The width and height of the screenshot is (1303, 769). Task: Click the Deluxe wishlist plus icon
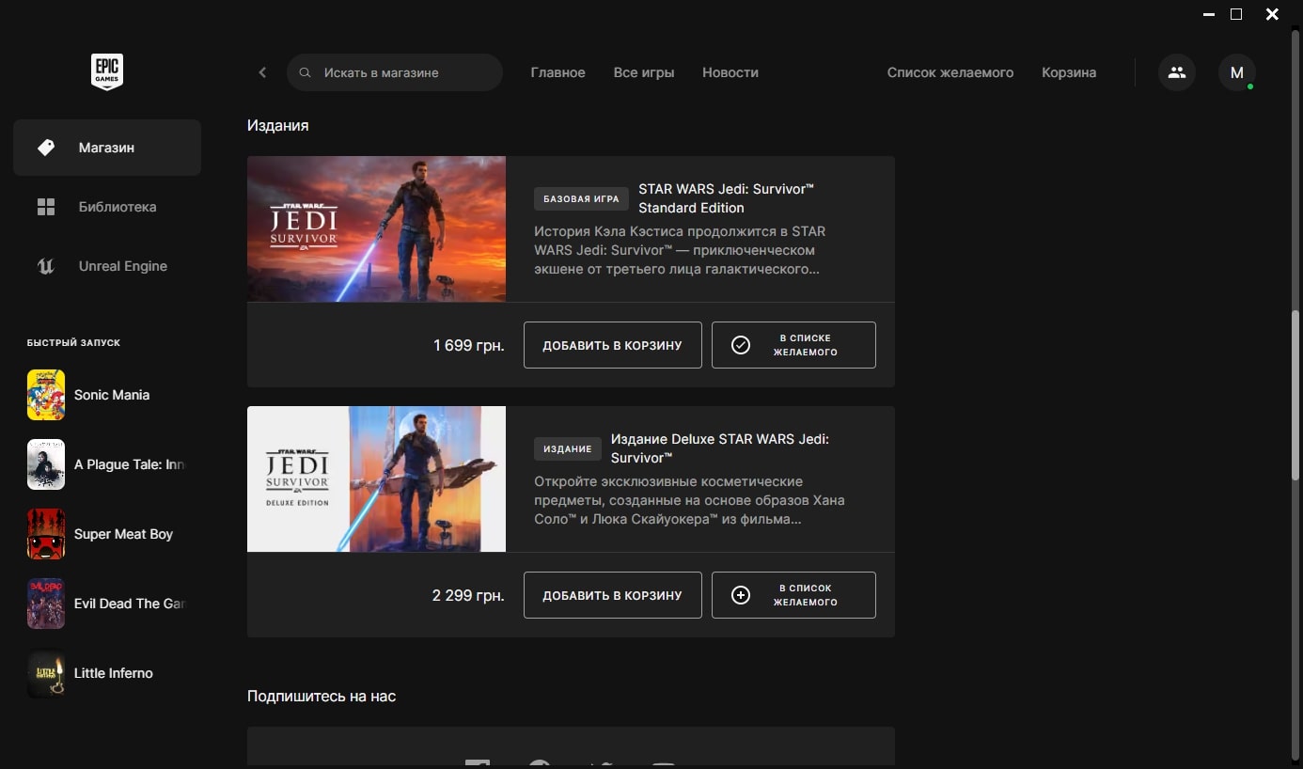click(741, 595)
